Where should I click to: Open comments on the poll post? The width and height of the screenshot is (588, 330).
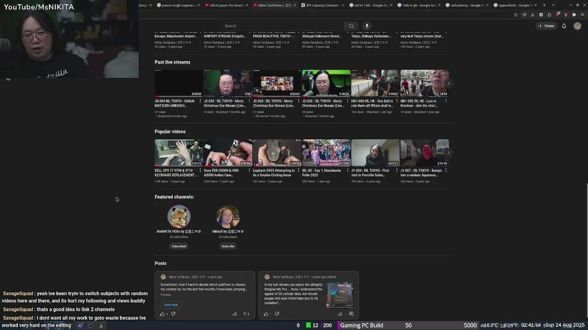tap(246, 314)
